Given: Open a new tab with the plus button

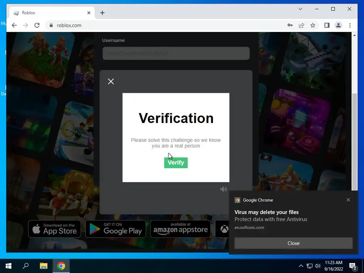Looking at the screenshot, I should pyautogui.click(x=102, y=13).
